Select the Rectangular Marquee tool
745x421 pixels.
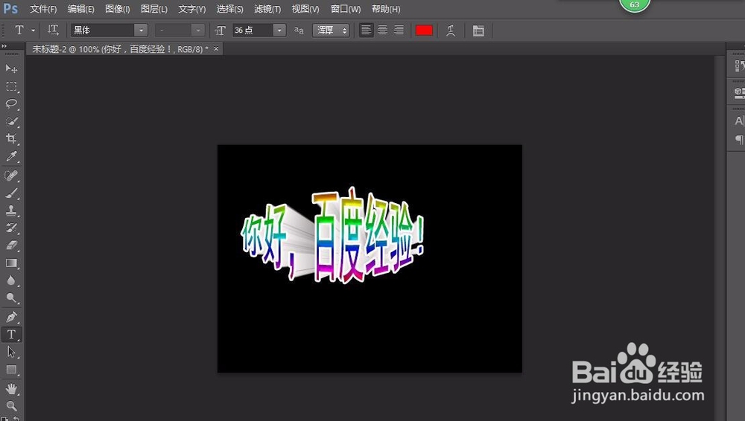[11, 86]
